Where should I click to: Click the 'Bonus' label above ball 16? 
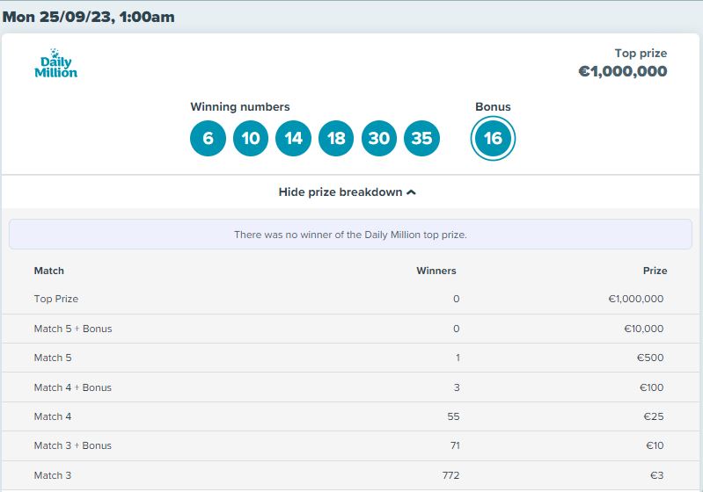(493, 106)
